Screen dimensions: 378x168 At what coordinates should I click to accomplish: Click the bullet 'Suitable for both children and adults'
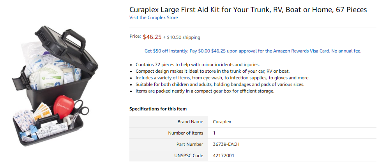click(x=217, y=84)
